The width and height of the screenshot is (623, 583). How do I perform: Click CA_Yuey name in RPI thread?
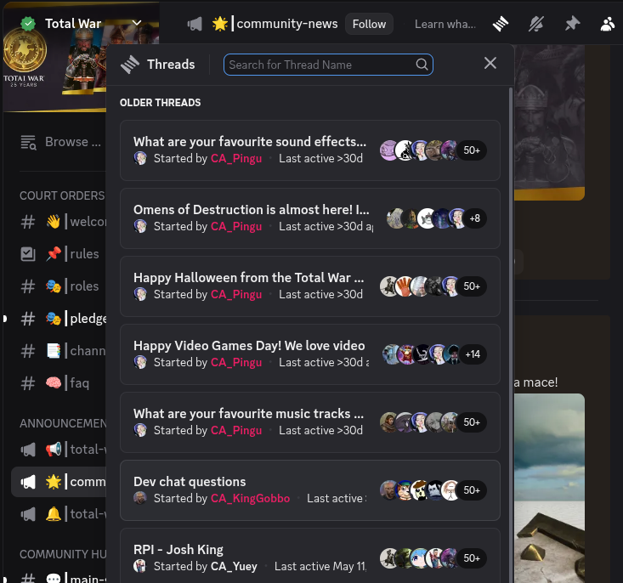click(x=234, y=566)
